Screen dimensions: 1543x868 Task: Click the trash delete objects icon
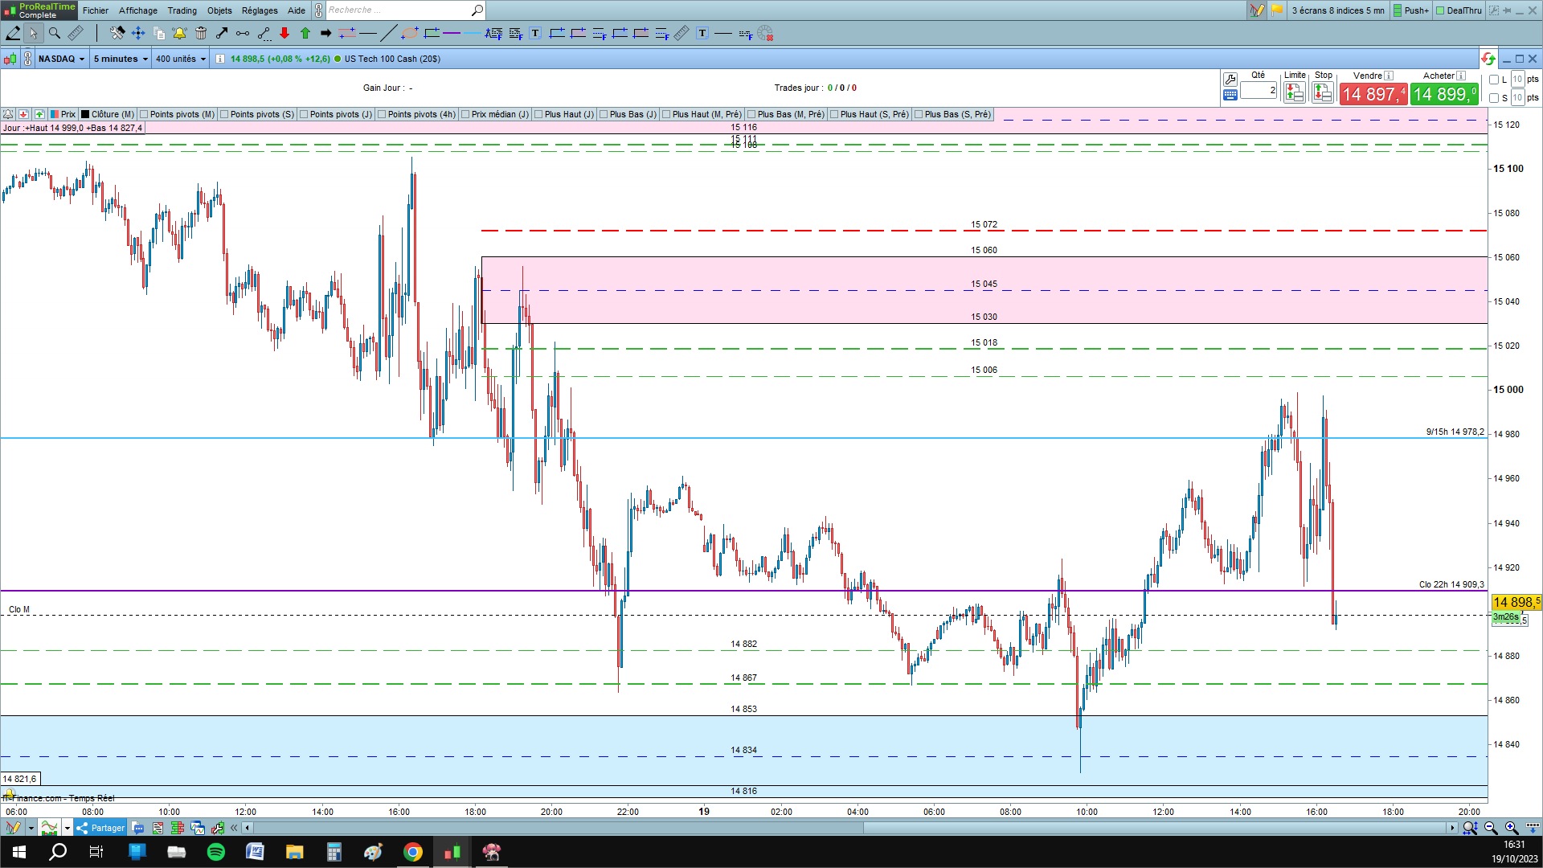201,33
